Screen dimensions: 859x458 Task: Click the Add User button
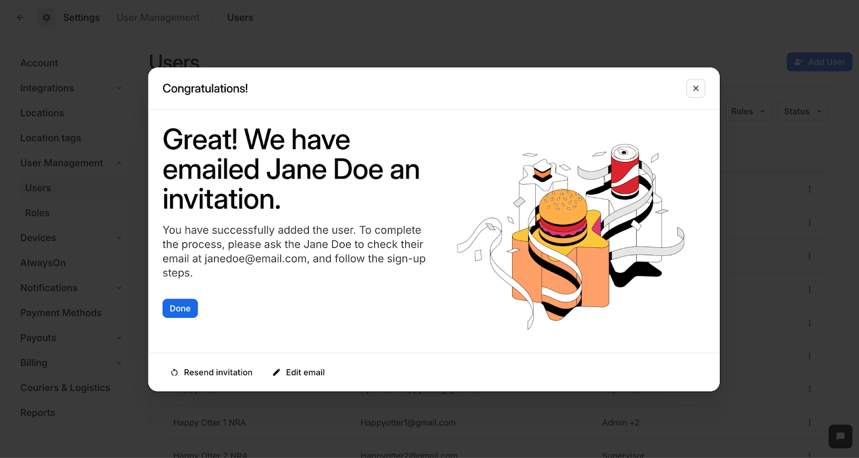point(819,62)
